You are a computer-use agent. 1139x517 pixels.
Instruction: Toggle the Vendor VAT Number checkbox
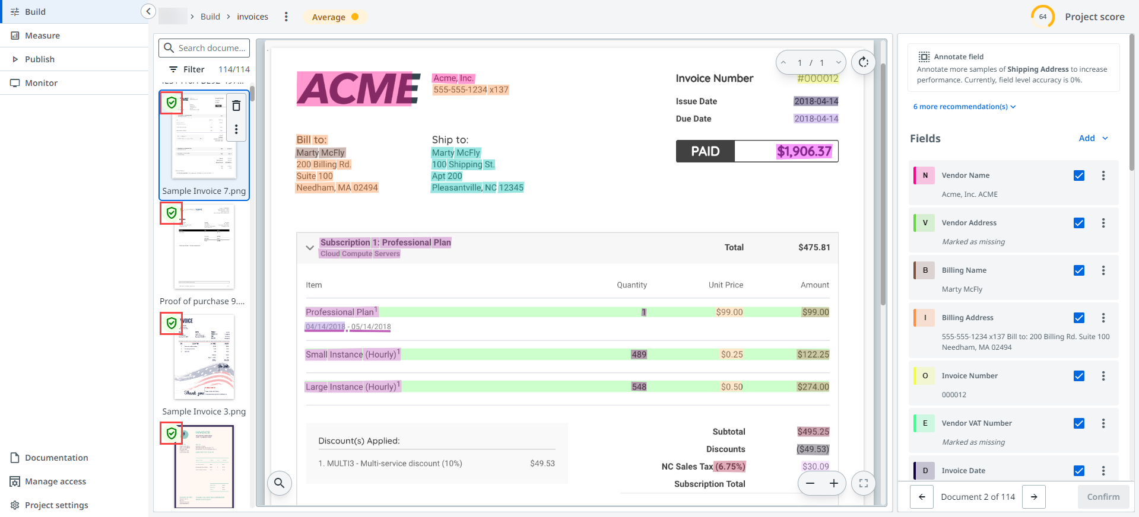[x=1079, y=423]
